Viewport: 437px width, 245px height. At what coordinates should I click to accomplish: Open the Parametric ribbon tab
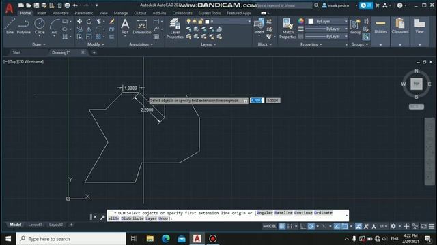[83, 13]
